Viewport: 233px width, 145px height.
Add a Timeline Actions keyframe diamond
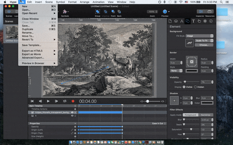[75, 109]
